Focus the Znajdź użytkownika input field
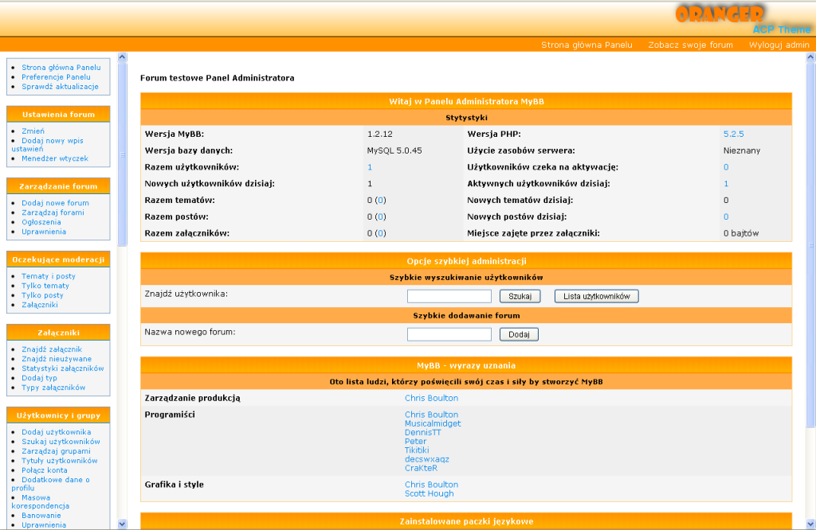 (449, 296)
